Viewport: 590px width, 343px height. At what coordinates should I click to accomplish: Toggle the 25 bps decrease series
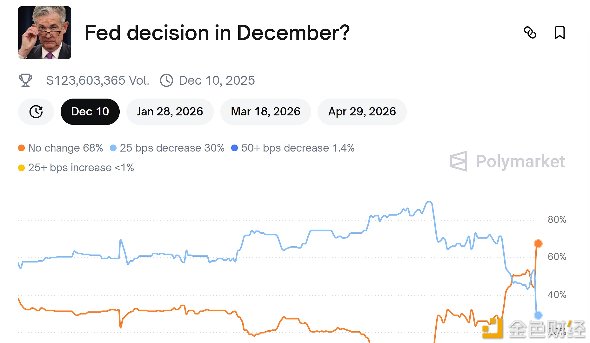pyautogui.click(x=168, y=148)
